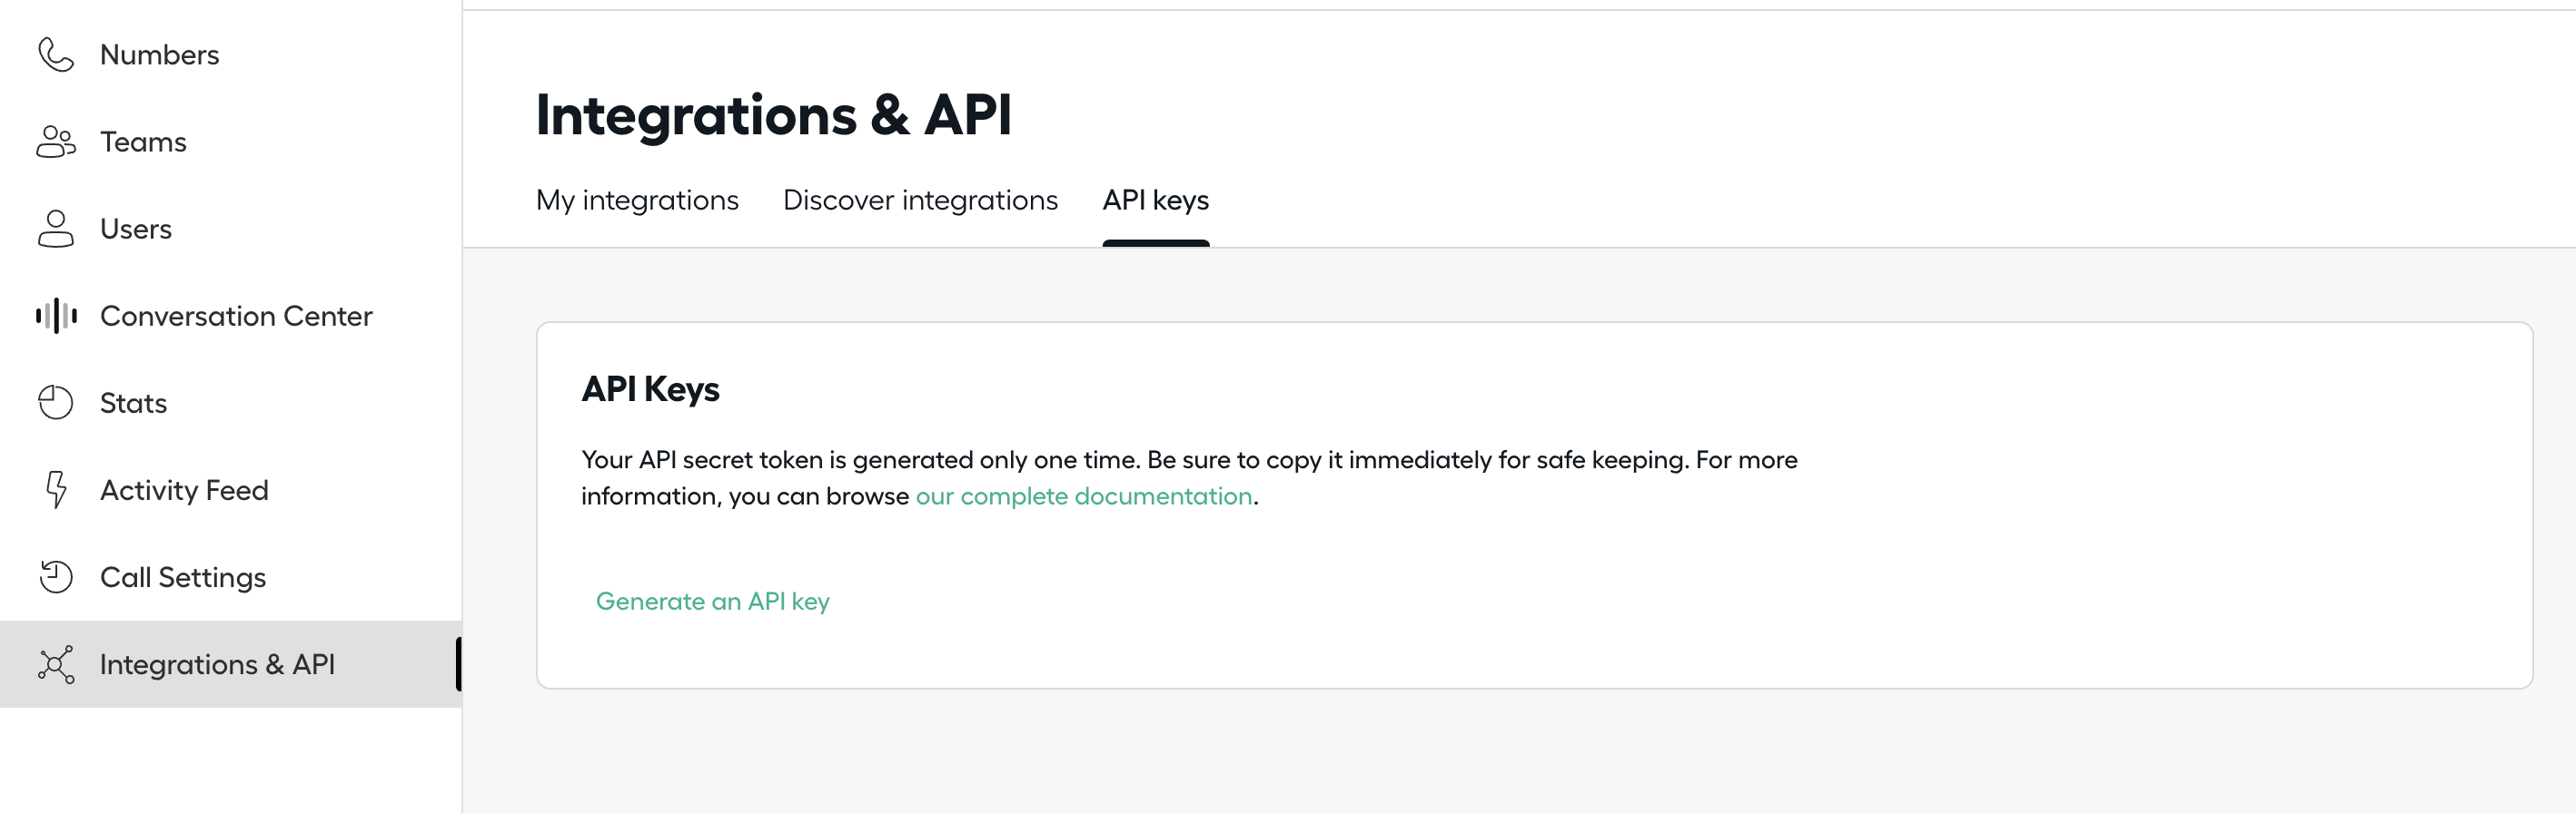This screenshot has height=813, width=2576.
Task: Go to Teams in the sidebar
Action: click(231, 142)
